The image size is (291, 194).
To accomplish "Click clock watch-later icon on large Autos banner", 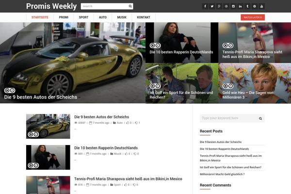I will (x=12, y=90).
